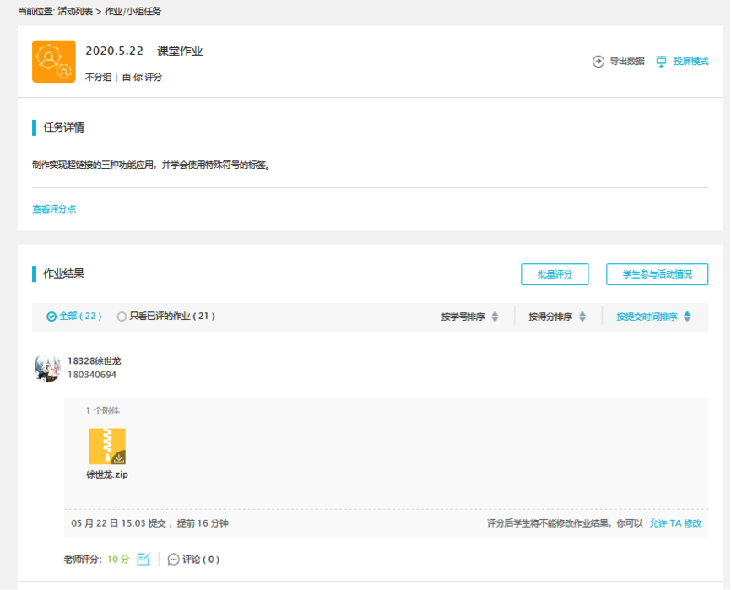This screenshot has height=590, width=731.
Task: Click student name 18328徐世龙
Action: (x=95, y=361)
